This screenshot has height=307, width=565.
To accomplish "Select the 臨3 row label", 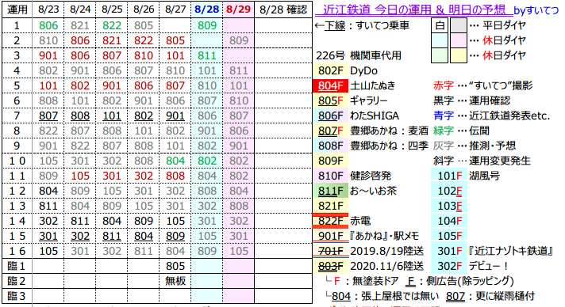I will point(17,296).
